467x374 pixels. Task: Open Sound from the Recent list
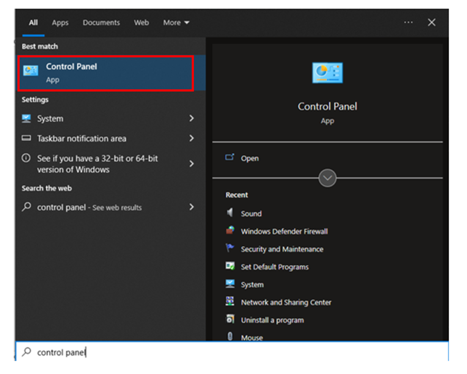point(251,214)
